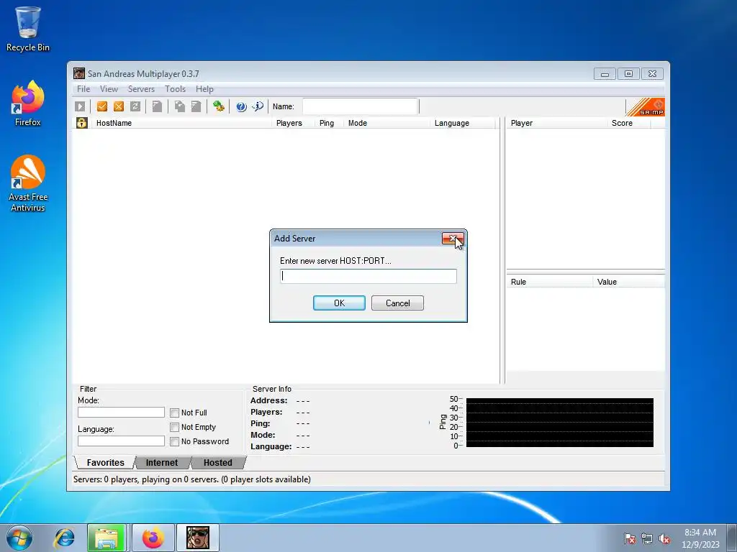Select Avast Free Antivirus desktop icon
The image size is (737, 552).
[x=28, y=183]
